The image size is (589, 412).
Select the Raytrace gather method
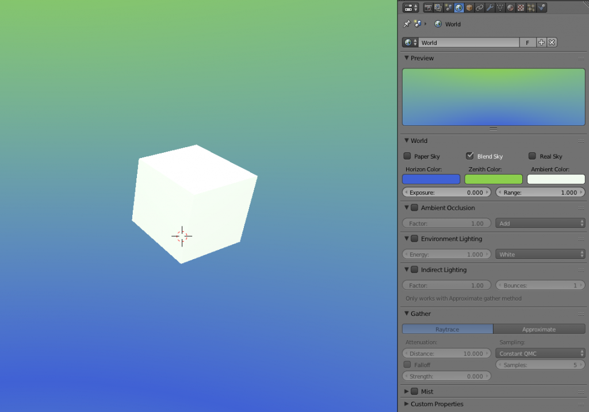pyautogui.click(x=448, y=329)
